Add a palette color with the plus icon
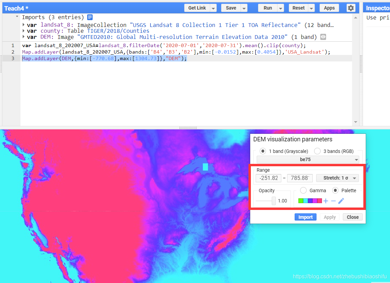Viewport: 390px width, 283px height. click(325, 201)
